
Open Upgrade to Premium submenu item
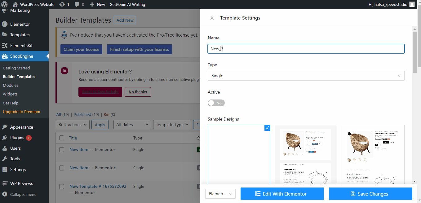[x=21, y=112]
